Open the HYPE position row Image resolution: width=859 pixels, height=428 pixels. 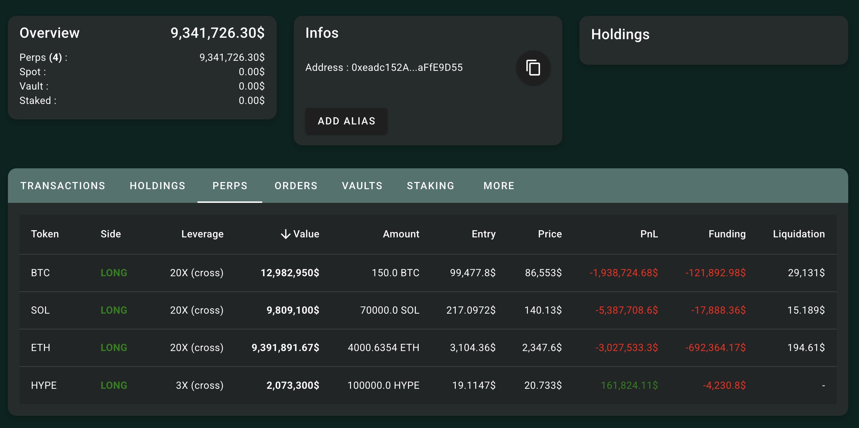point(44,385)
